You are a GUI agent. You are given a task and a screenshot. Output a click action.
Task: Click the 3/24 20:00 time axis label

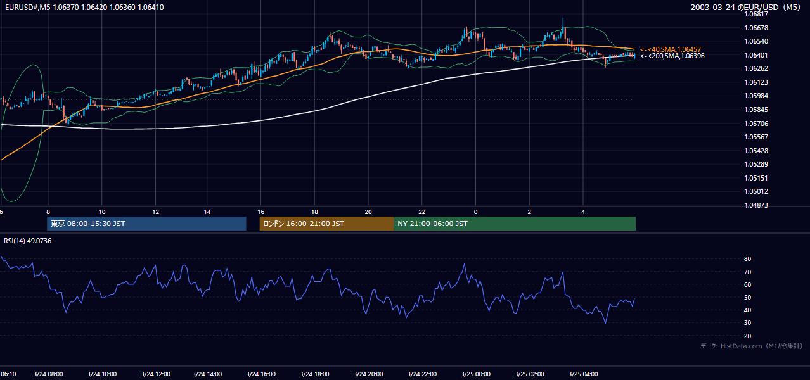pos(368,374)
